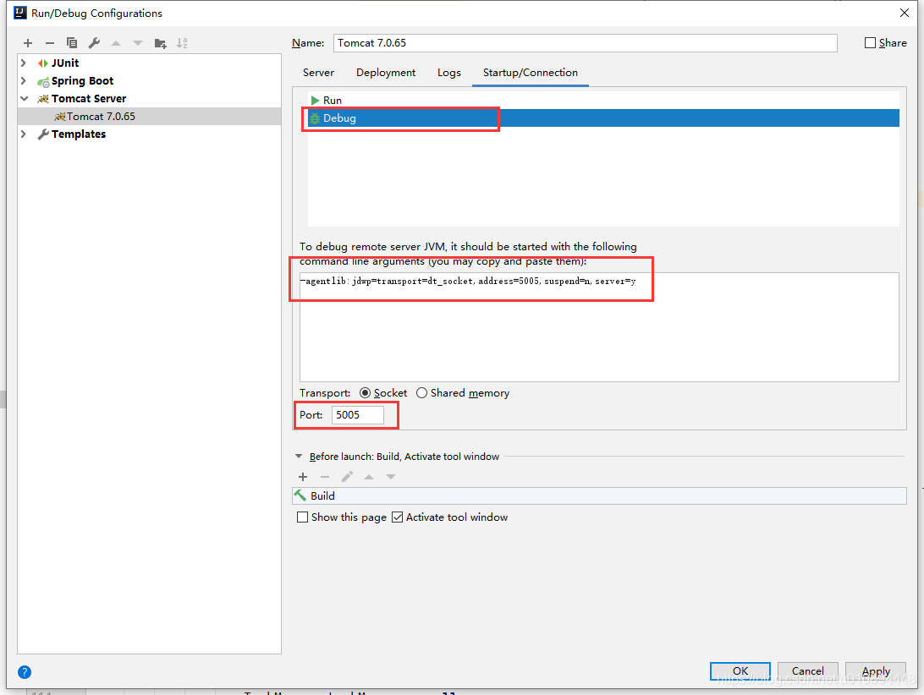
Task: Click the Cancel button
Action: pos(808,670)
